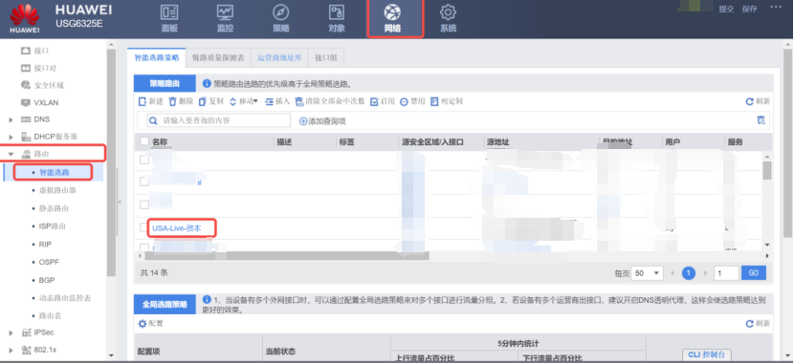Collapse the sidebar with the splitter arrow
Screen dimensions: 794x363
tap(120, 202)
